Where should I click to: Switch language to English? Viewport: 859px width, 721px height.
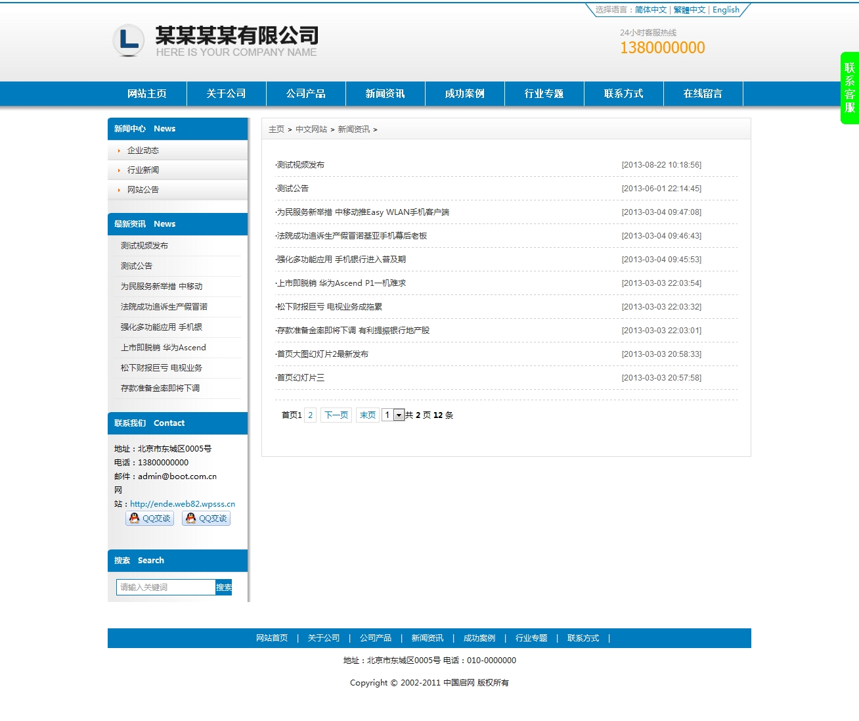(726, 10)
